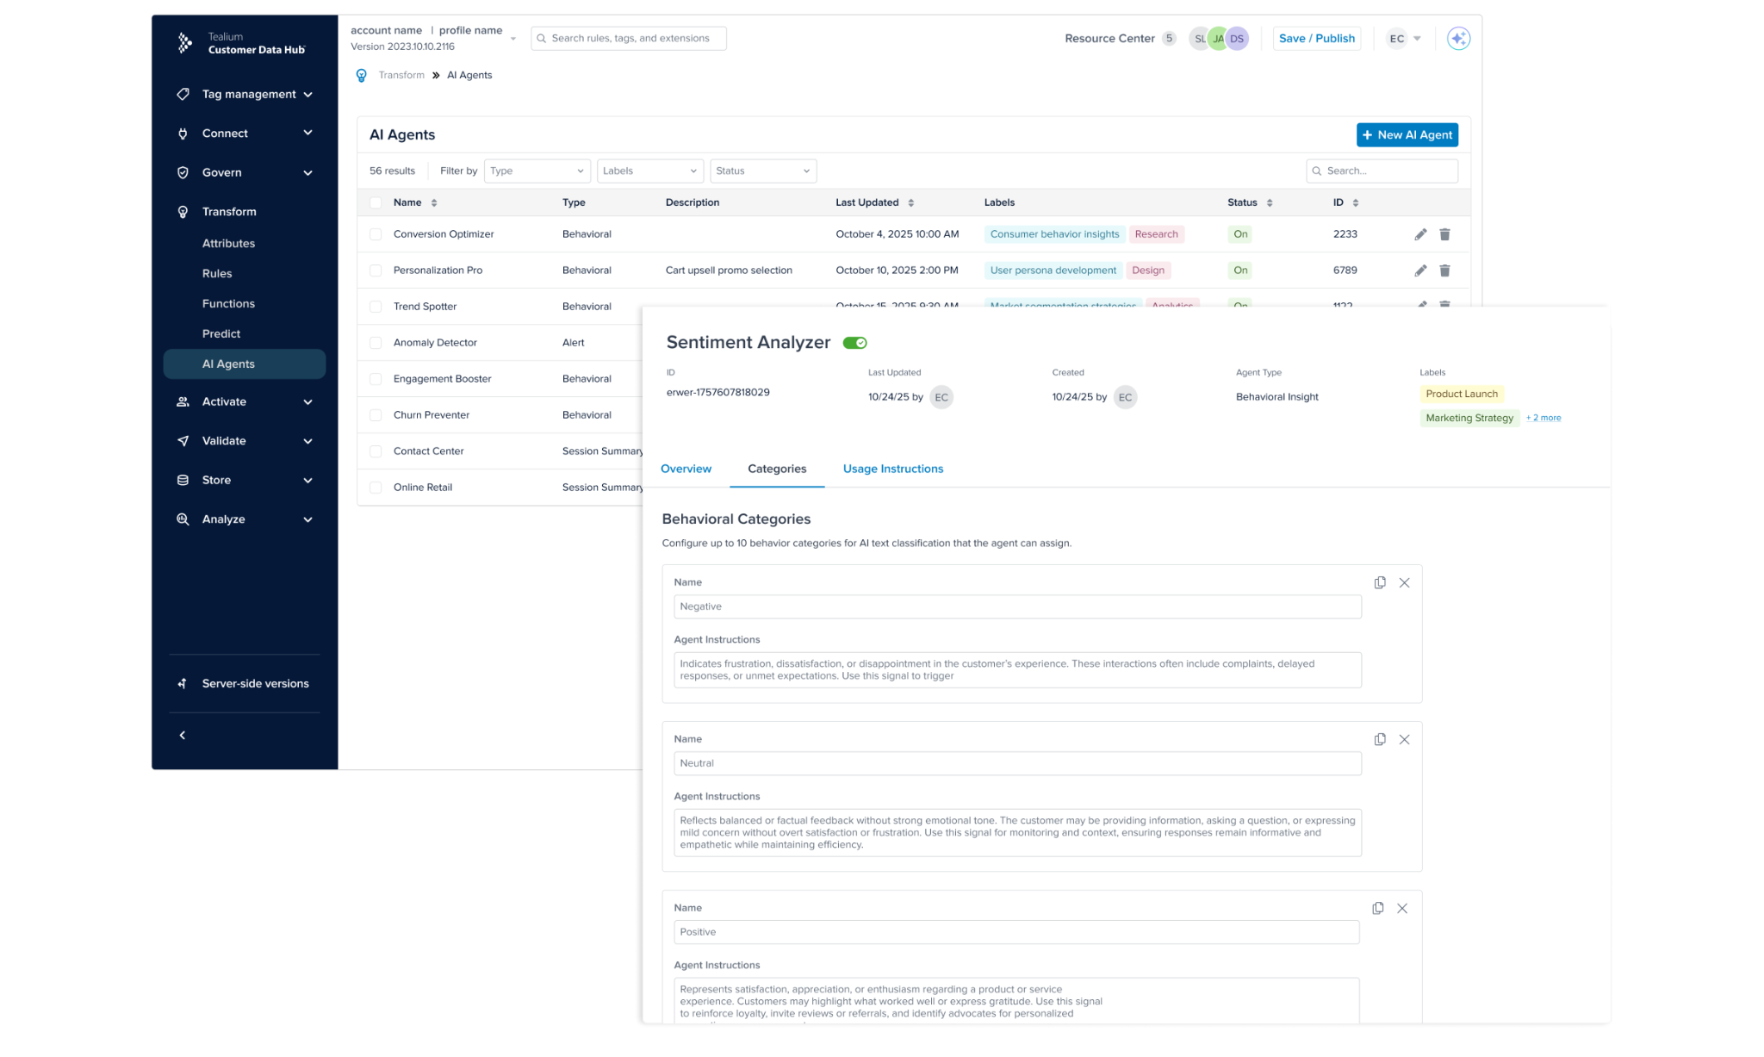Screen dimensions: 1764x1057
Task: Expand the Govern sidebar section
Action: 245,173
